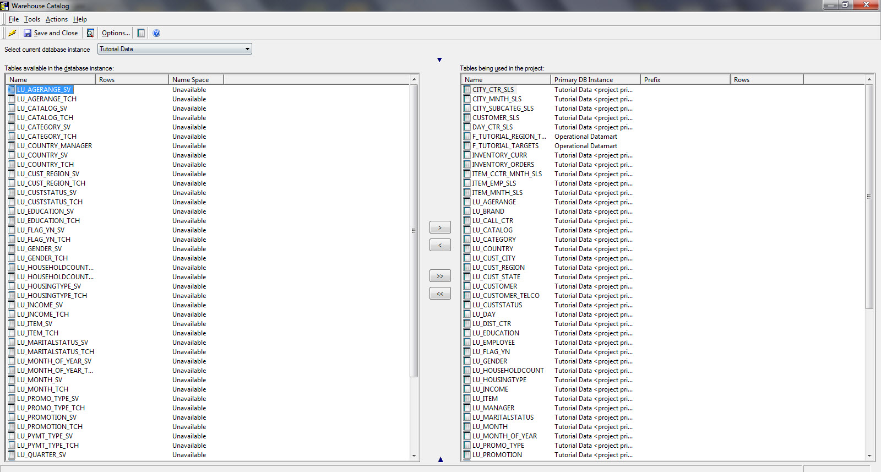This screenshot has width=881, height=472.
Task: Click the table icon beside LU_GENDER_TCH
Action: tap(12, 258)
